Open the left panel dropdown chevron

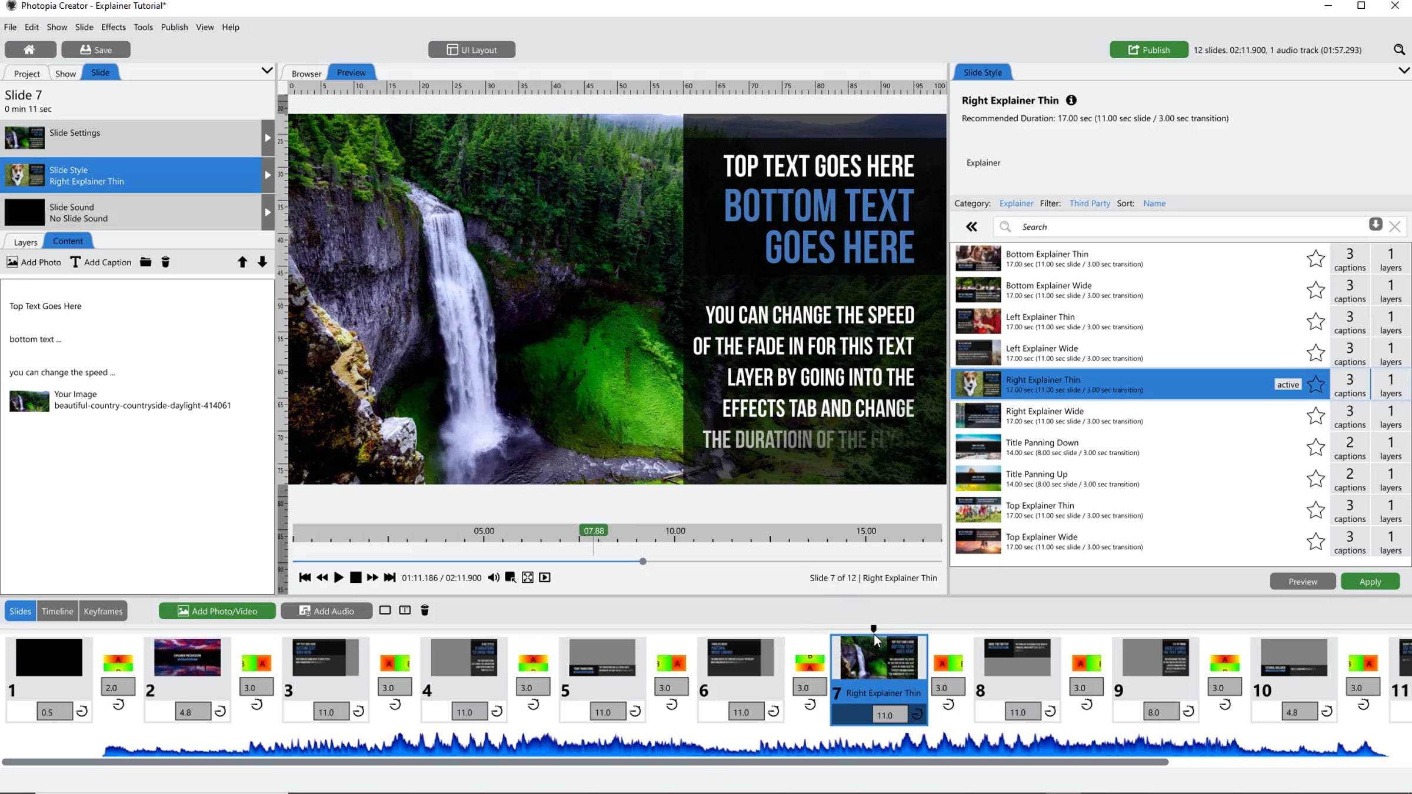267,71
